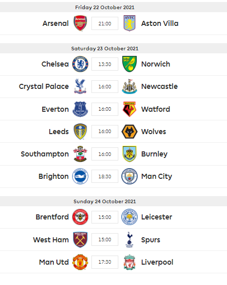Select the Tottenham Spurs cockerel crest
227x285 pixels.
129,239
